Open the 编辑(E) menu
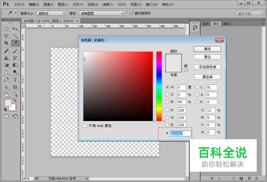Screen dimensions: 267x182 click(x=34, y=5)
